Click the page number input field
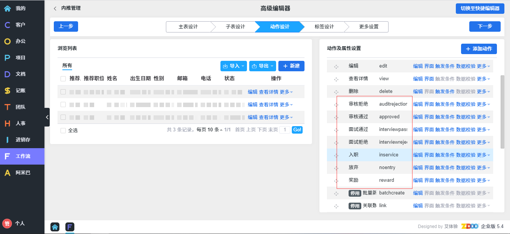The height and width of the screenshot is (234, 510). click(x=285, y=130)
